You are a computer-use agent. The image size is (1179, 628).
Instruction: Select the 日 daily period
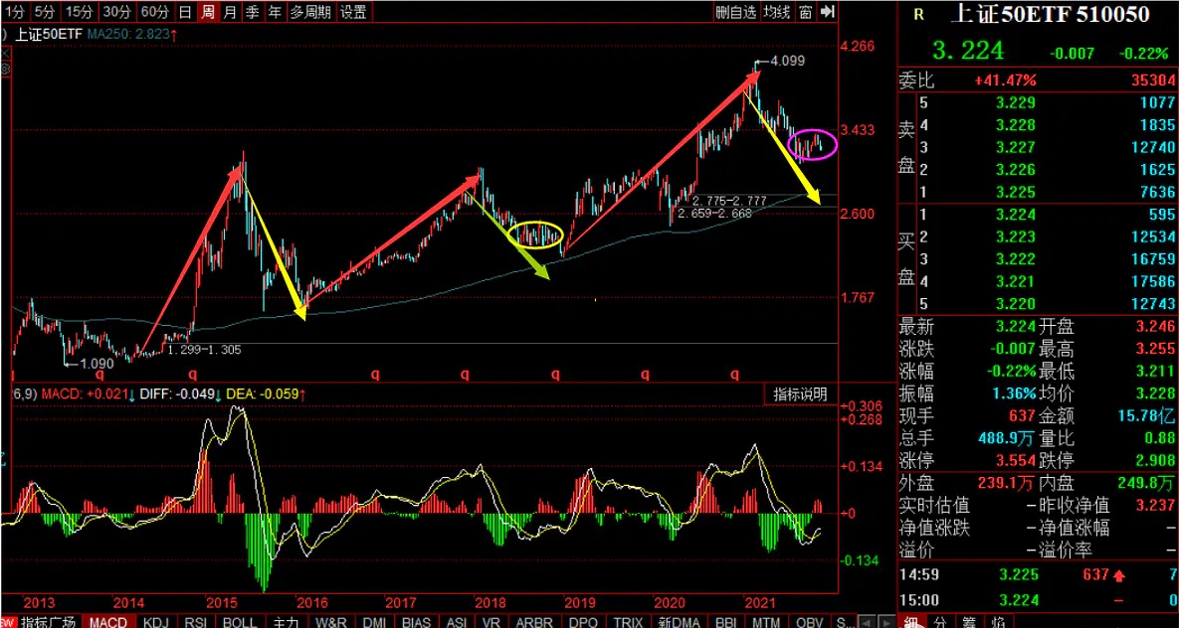[185, 11]
